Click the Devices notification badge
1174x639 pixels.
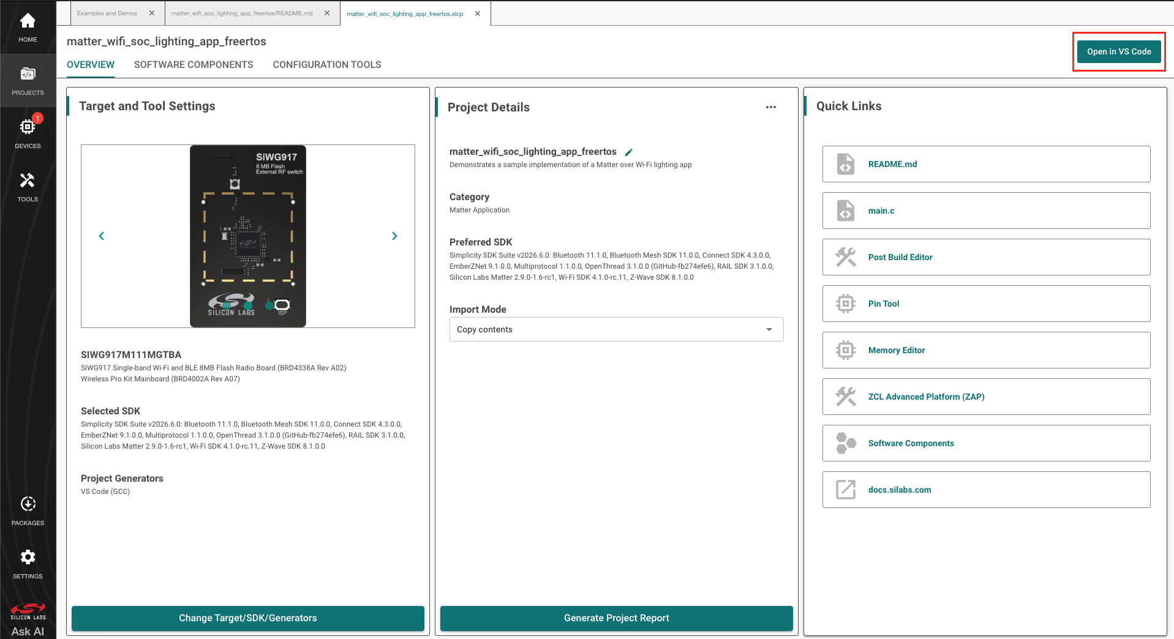pyautogui.click(x=37, y=118)
